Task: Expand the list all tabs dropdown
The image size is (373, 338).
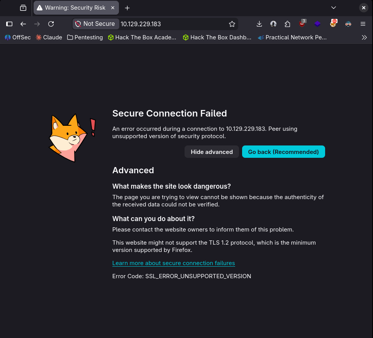Action: pos(334,8)
